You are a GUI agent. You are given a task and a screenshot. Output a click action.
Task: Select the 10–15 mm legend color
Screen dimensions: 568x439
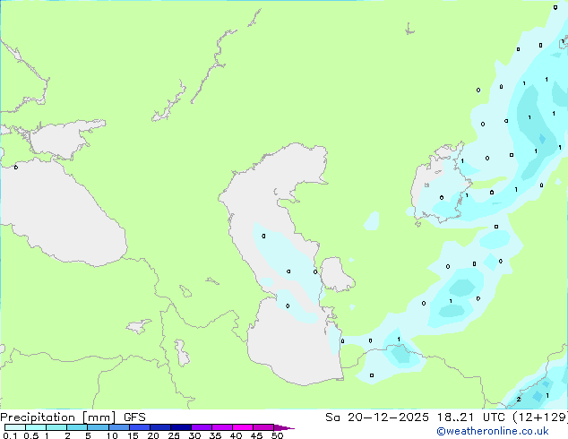pyautogui.click(x=119, y=427)
